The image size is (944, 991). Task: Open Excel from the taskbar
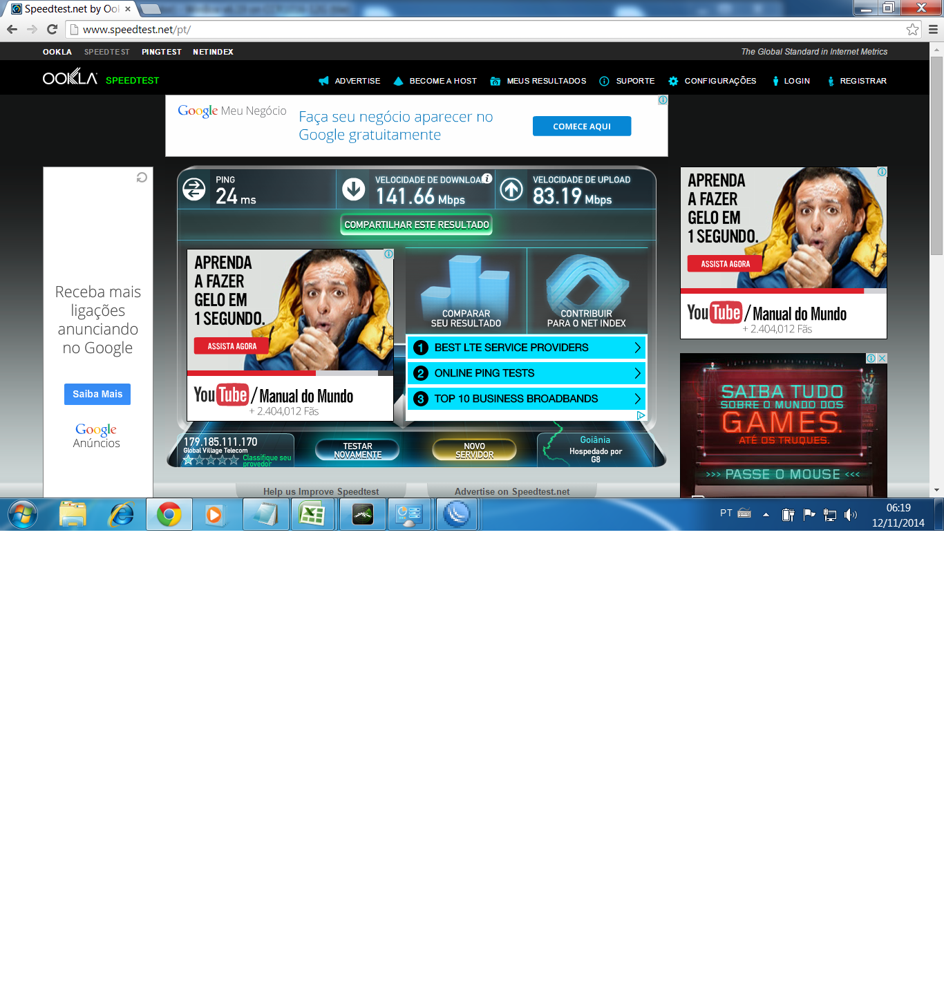(312, 515)
